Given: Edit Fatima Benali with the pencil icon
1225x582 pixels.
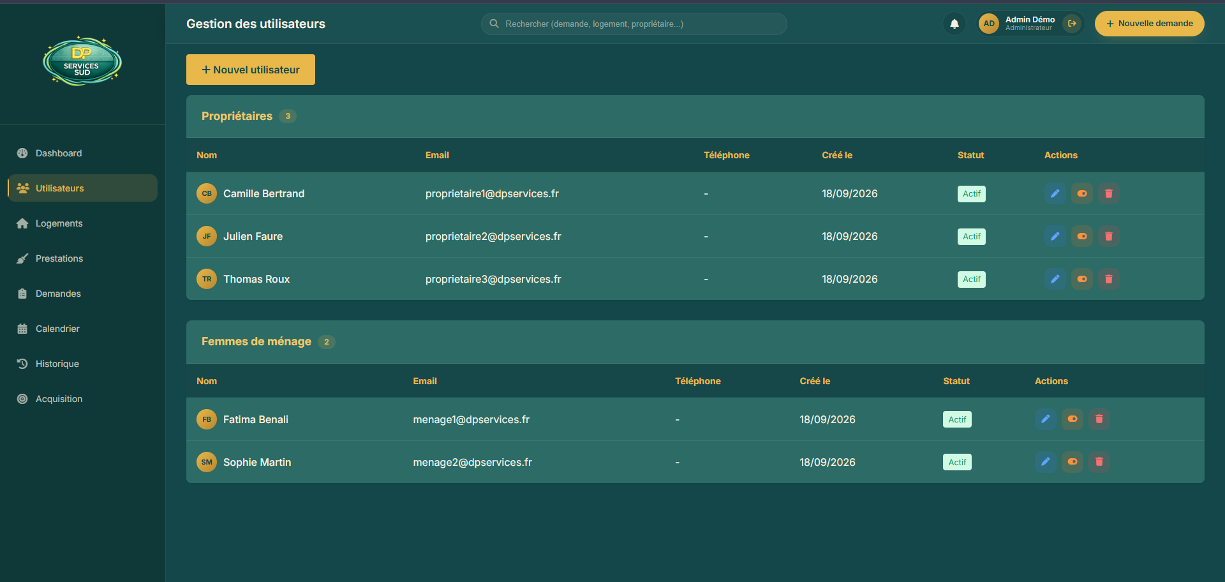Looking at the screenshot, I should [x=1046, y=419].
